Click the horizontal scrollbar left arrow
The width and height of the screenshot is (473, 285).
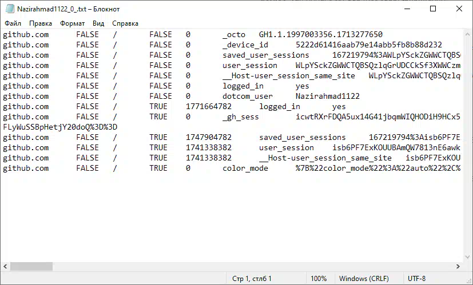tap(5, 266)
